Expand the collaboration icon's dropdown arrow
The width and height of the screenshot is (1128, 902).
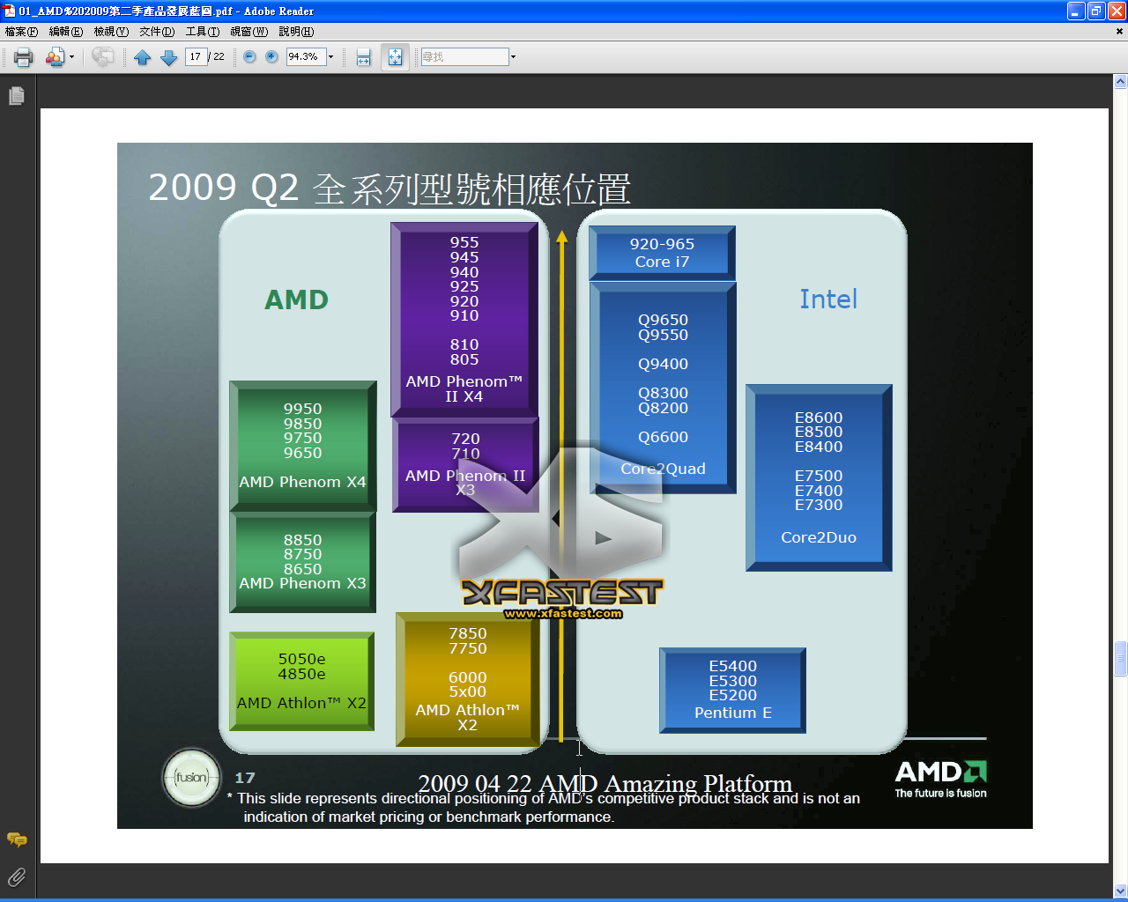(x=71, y=57)
